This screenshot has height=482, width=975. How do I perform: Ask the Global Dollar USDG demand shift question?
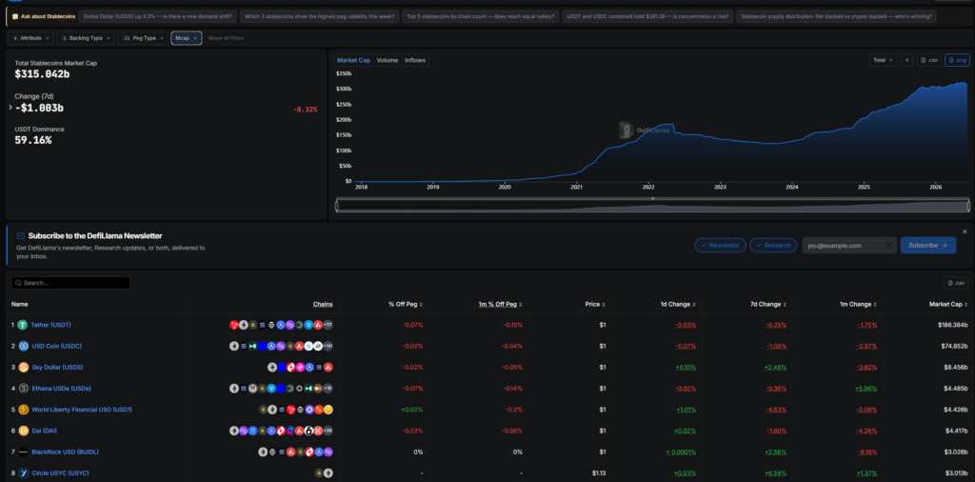coord(157,17)
